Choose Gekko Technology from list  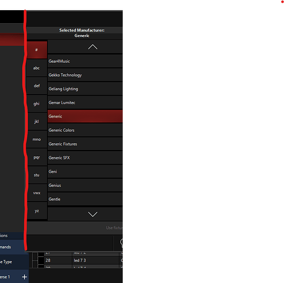85,75
